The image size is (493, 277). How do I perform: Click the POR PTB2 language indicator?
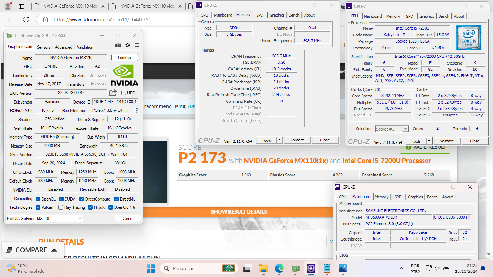click(415, 268)
